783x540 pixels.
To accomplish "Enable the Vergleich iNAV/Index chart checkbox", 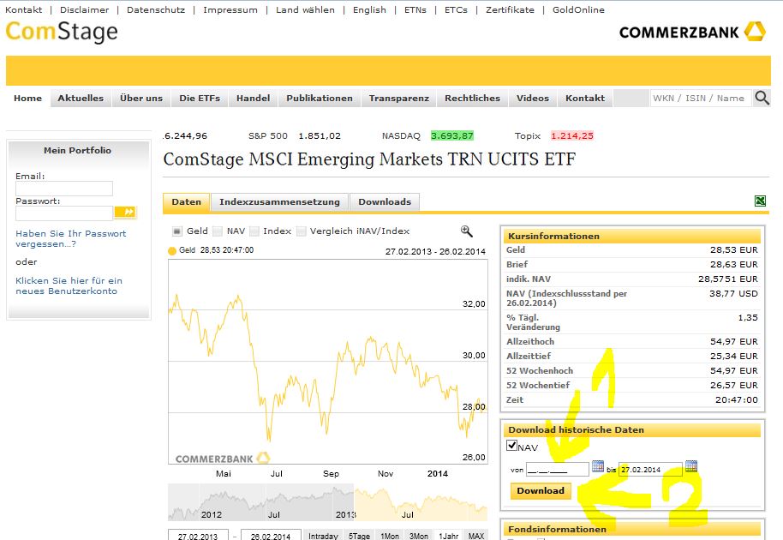I will 302,231.
